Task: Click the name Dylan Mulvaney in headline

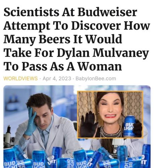Action: (103, 53)
